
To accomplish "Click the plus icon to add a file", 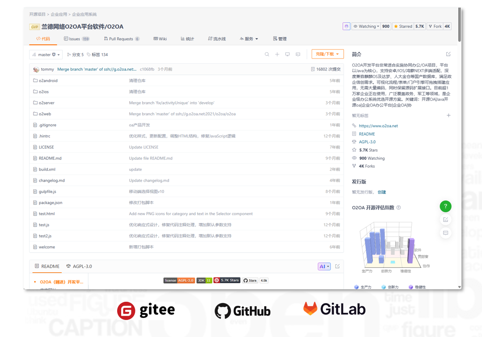I will [x=277, y=54].
